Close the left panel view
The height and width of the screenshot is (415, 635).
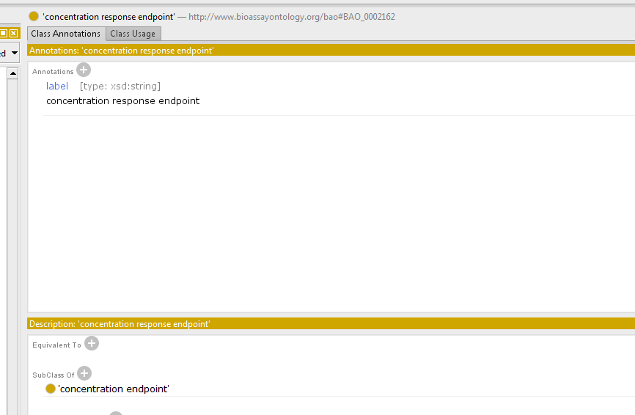(14, 33)
